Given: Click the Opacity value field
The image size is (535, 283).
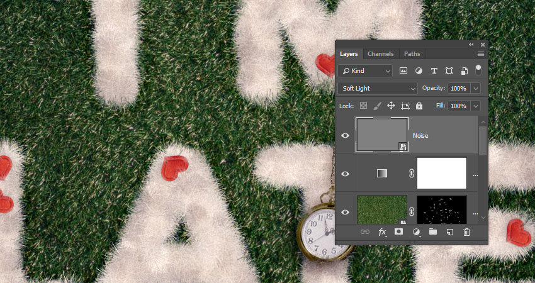Looking at the screenshot, I should click(x=459, y=88).
